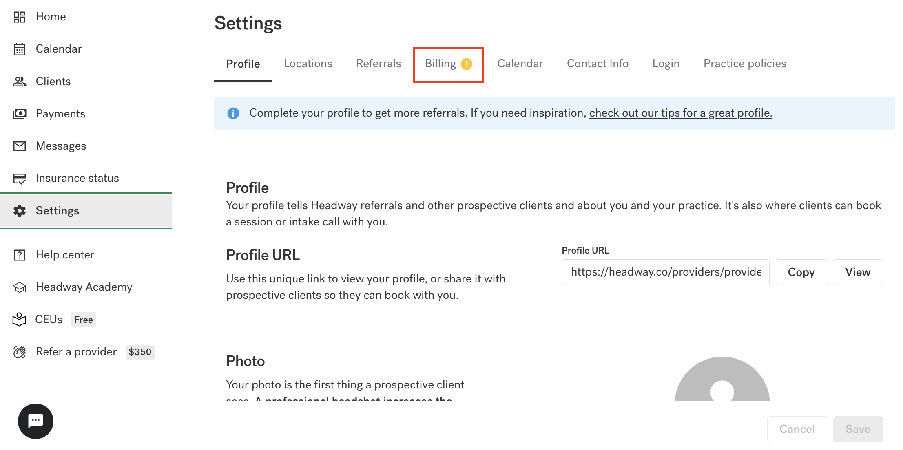
Task: Open Messages from the sidebar
Action: (60, 146)
